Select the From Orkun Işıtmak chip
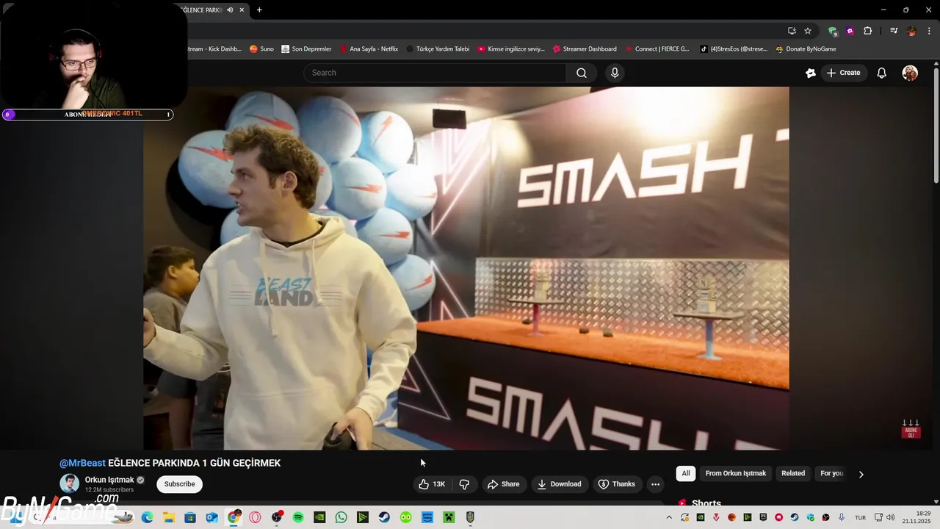940x529 pixels. coord(736,473)
